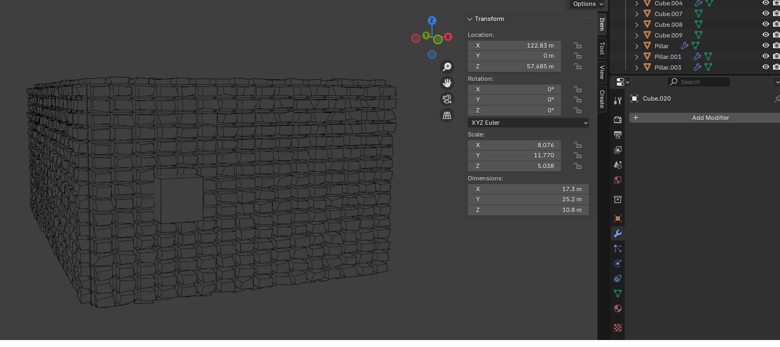Select the Render Properties tab icon
The width and height of the screenshot is (780, 347).
tap(618, 120)
